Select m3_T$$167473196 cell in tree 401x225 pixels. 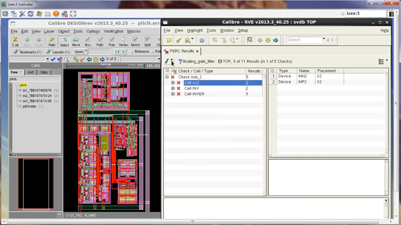[37, 101]
